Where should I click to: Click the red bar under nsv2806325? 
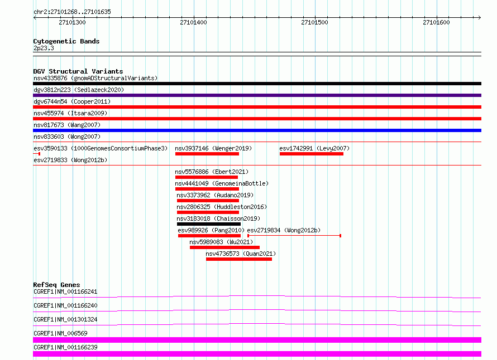(x=208, y=212)
